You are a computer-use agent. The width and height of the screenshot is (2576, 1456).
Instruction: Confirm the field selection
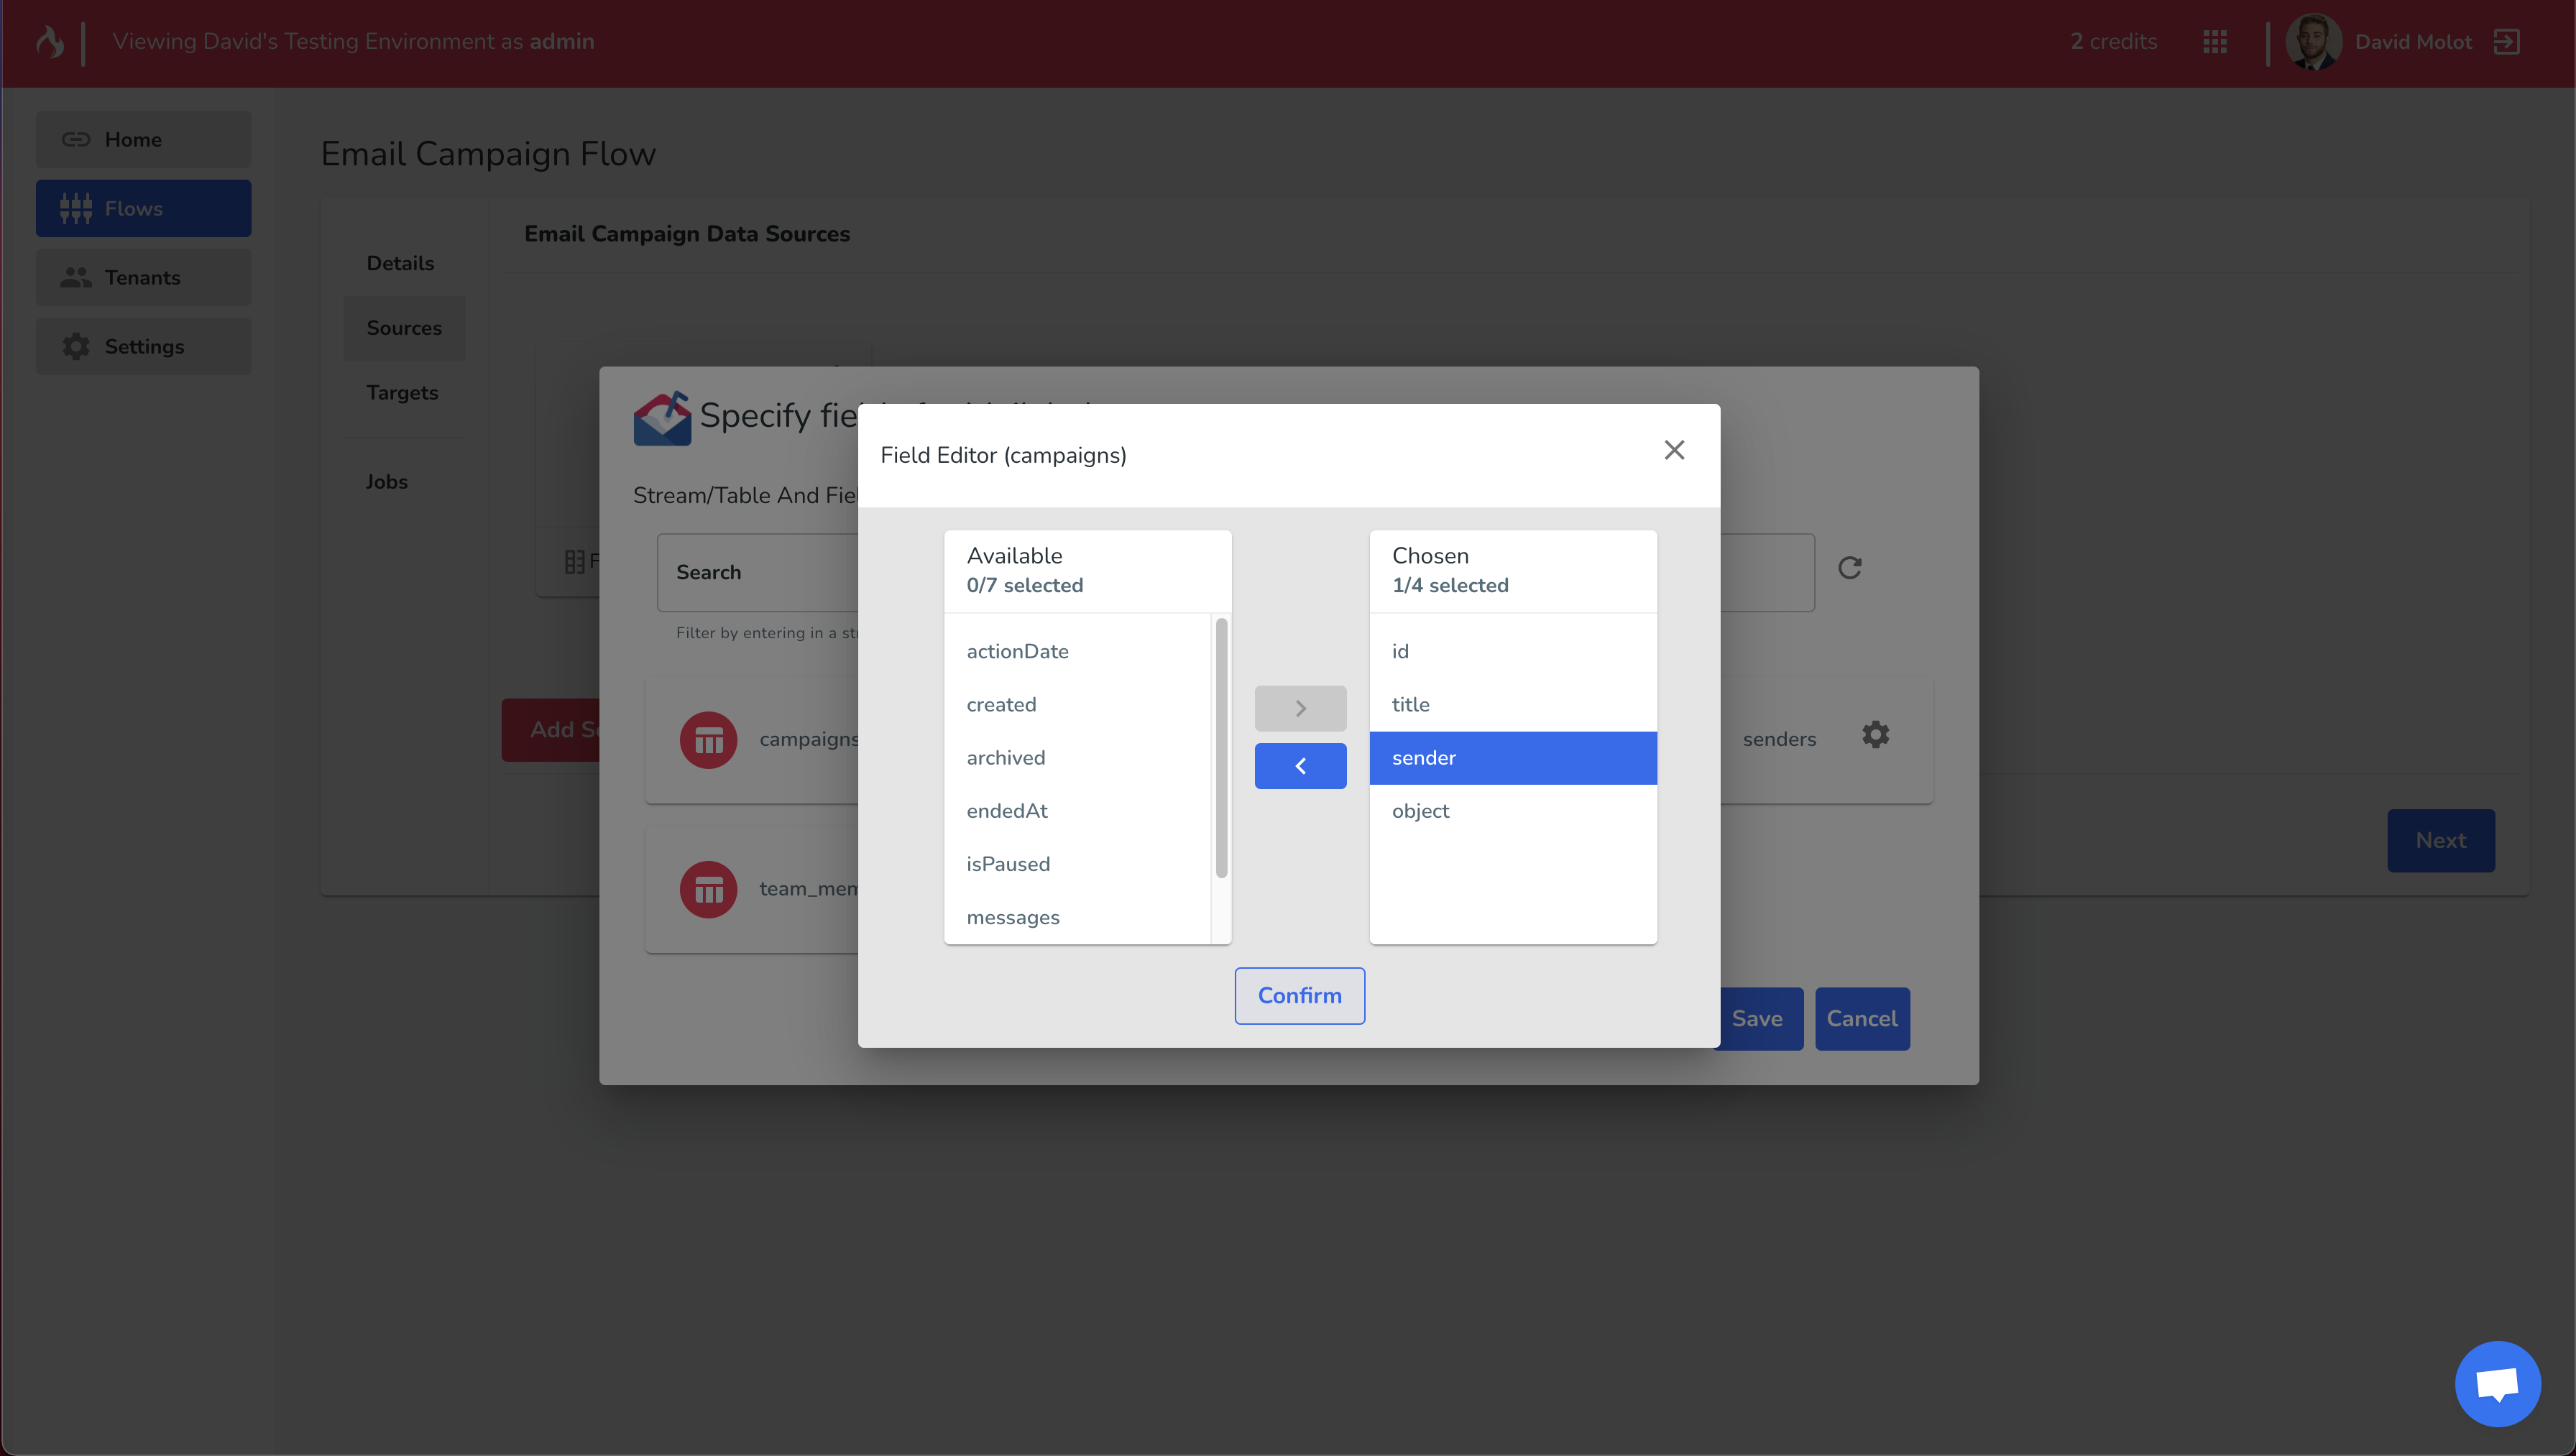1299,996
